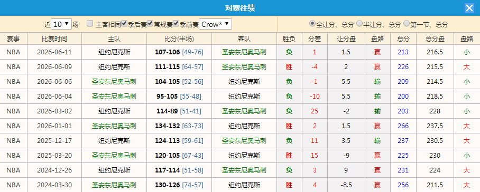This screenshot has width=480, height=192.
Task: Click the 胜负 column header
Action: (x=289, y=39)
